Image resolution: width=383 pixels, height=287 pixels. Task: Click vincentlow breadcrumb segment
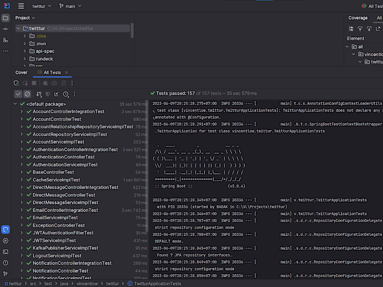[x=87, y=284]
